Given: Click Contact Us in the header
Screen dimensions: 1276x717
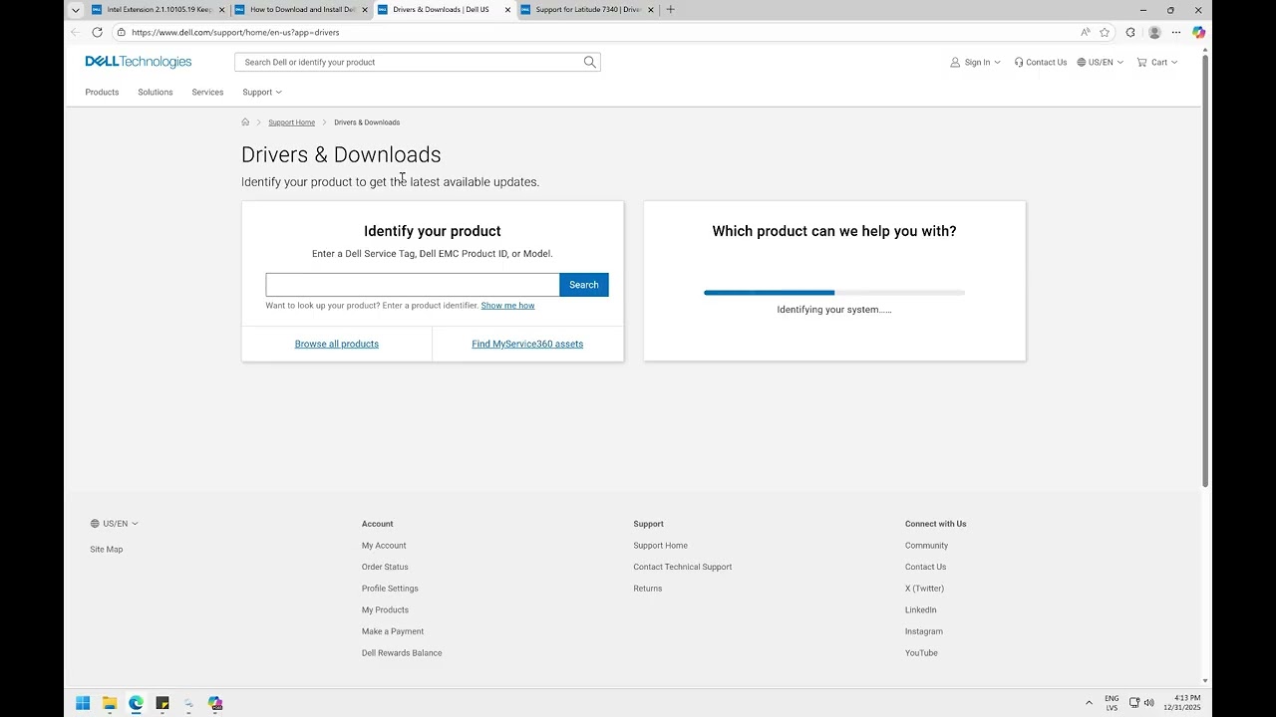Looking at the screenshot, I should 1041,62.
